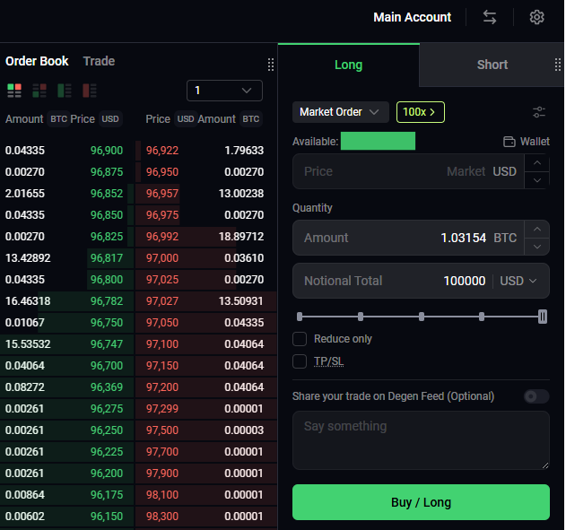Decrease the Price with the down stepper
Image resolution: width=566 pixels, height=530 pixels.
(537, 180)
